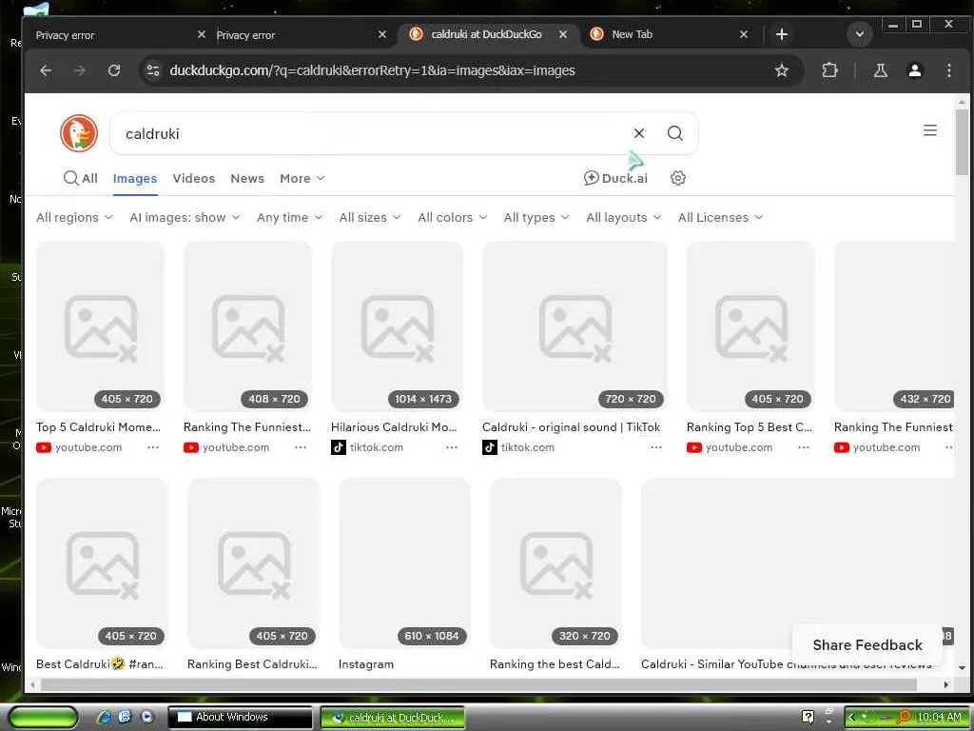Click the DuckDuckGo logo icon
Image resolution: width=974 pixels, height=731 pixels.
(79, 133)
